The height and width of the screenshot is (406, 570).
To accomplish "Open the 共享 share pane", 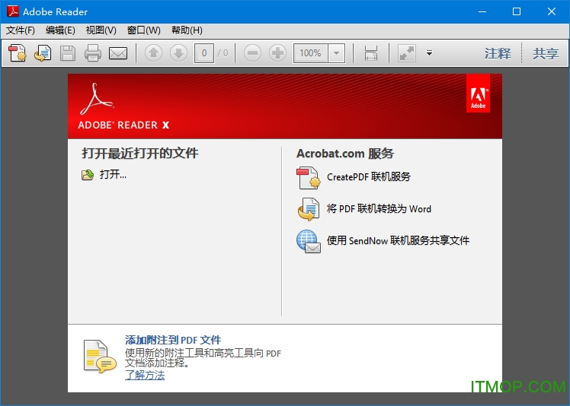I will pos(546,53).
